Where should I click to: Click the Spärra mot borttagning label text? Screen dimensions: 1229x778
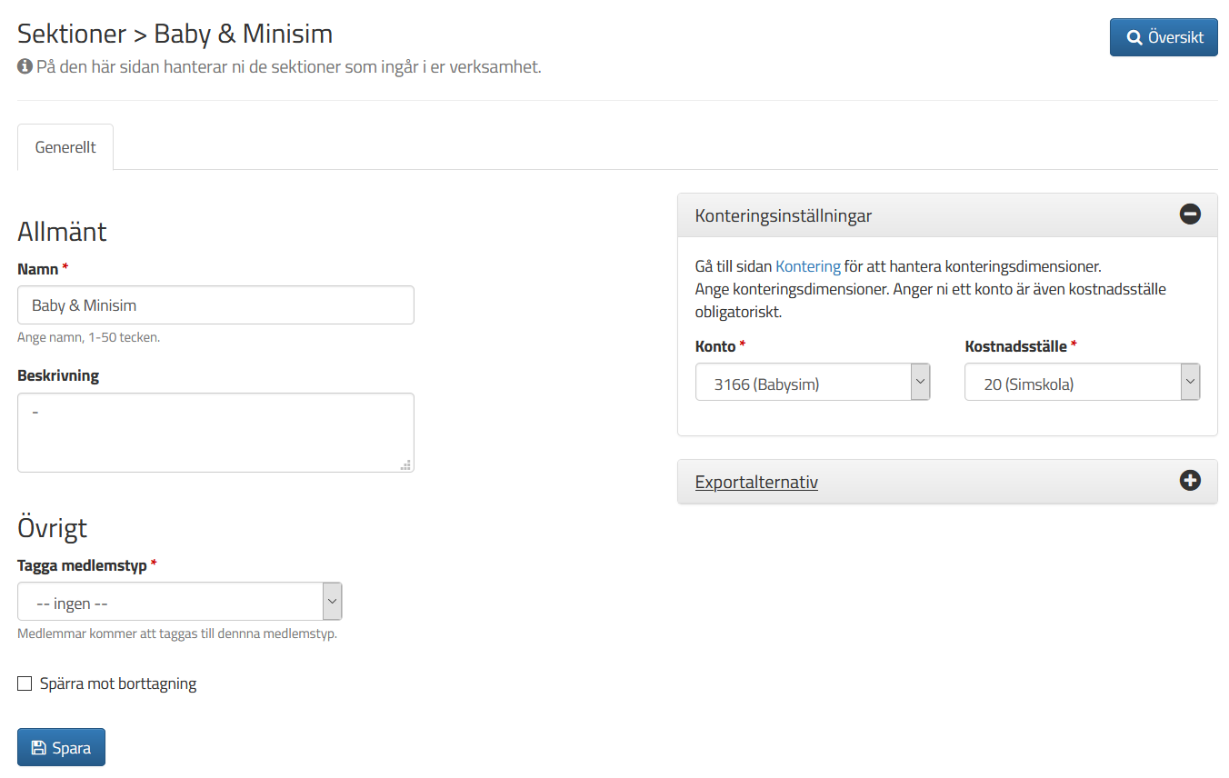click(x=118, y=683)
